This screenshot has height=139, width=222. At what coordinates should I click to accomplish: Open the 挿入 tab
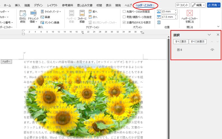tap(18, 5)
